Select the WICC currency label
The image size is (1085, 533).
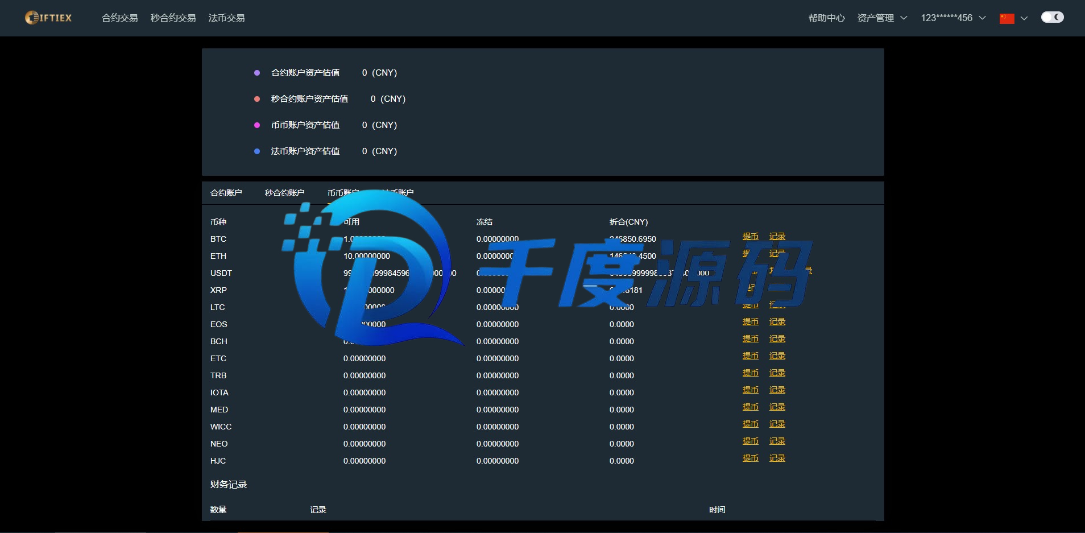(x=221, y=427)
